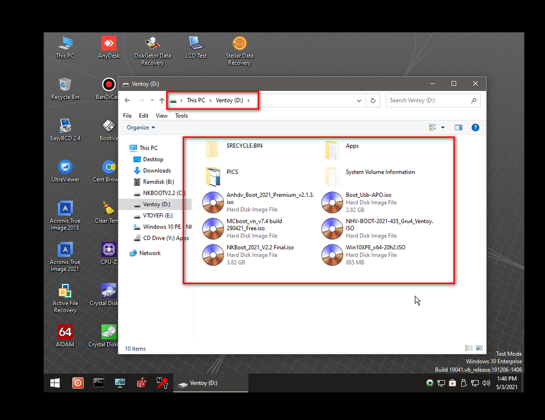The image size is (545, 420).
Task: Open LCD Test desktop shortcut
Action: point(196,48)
